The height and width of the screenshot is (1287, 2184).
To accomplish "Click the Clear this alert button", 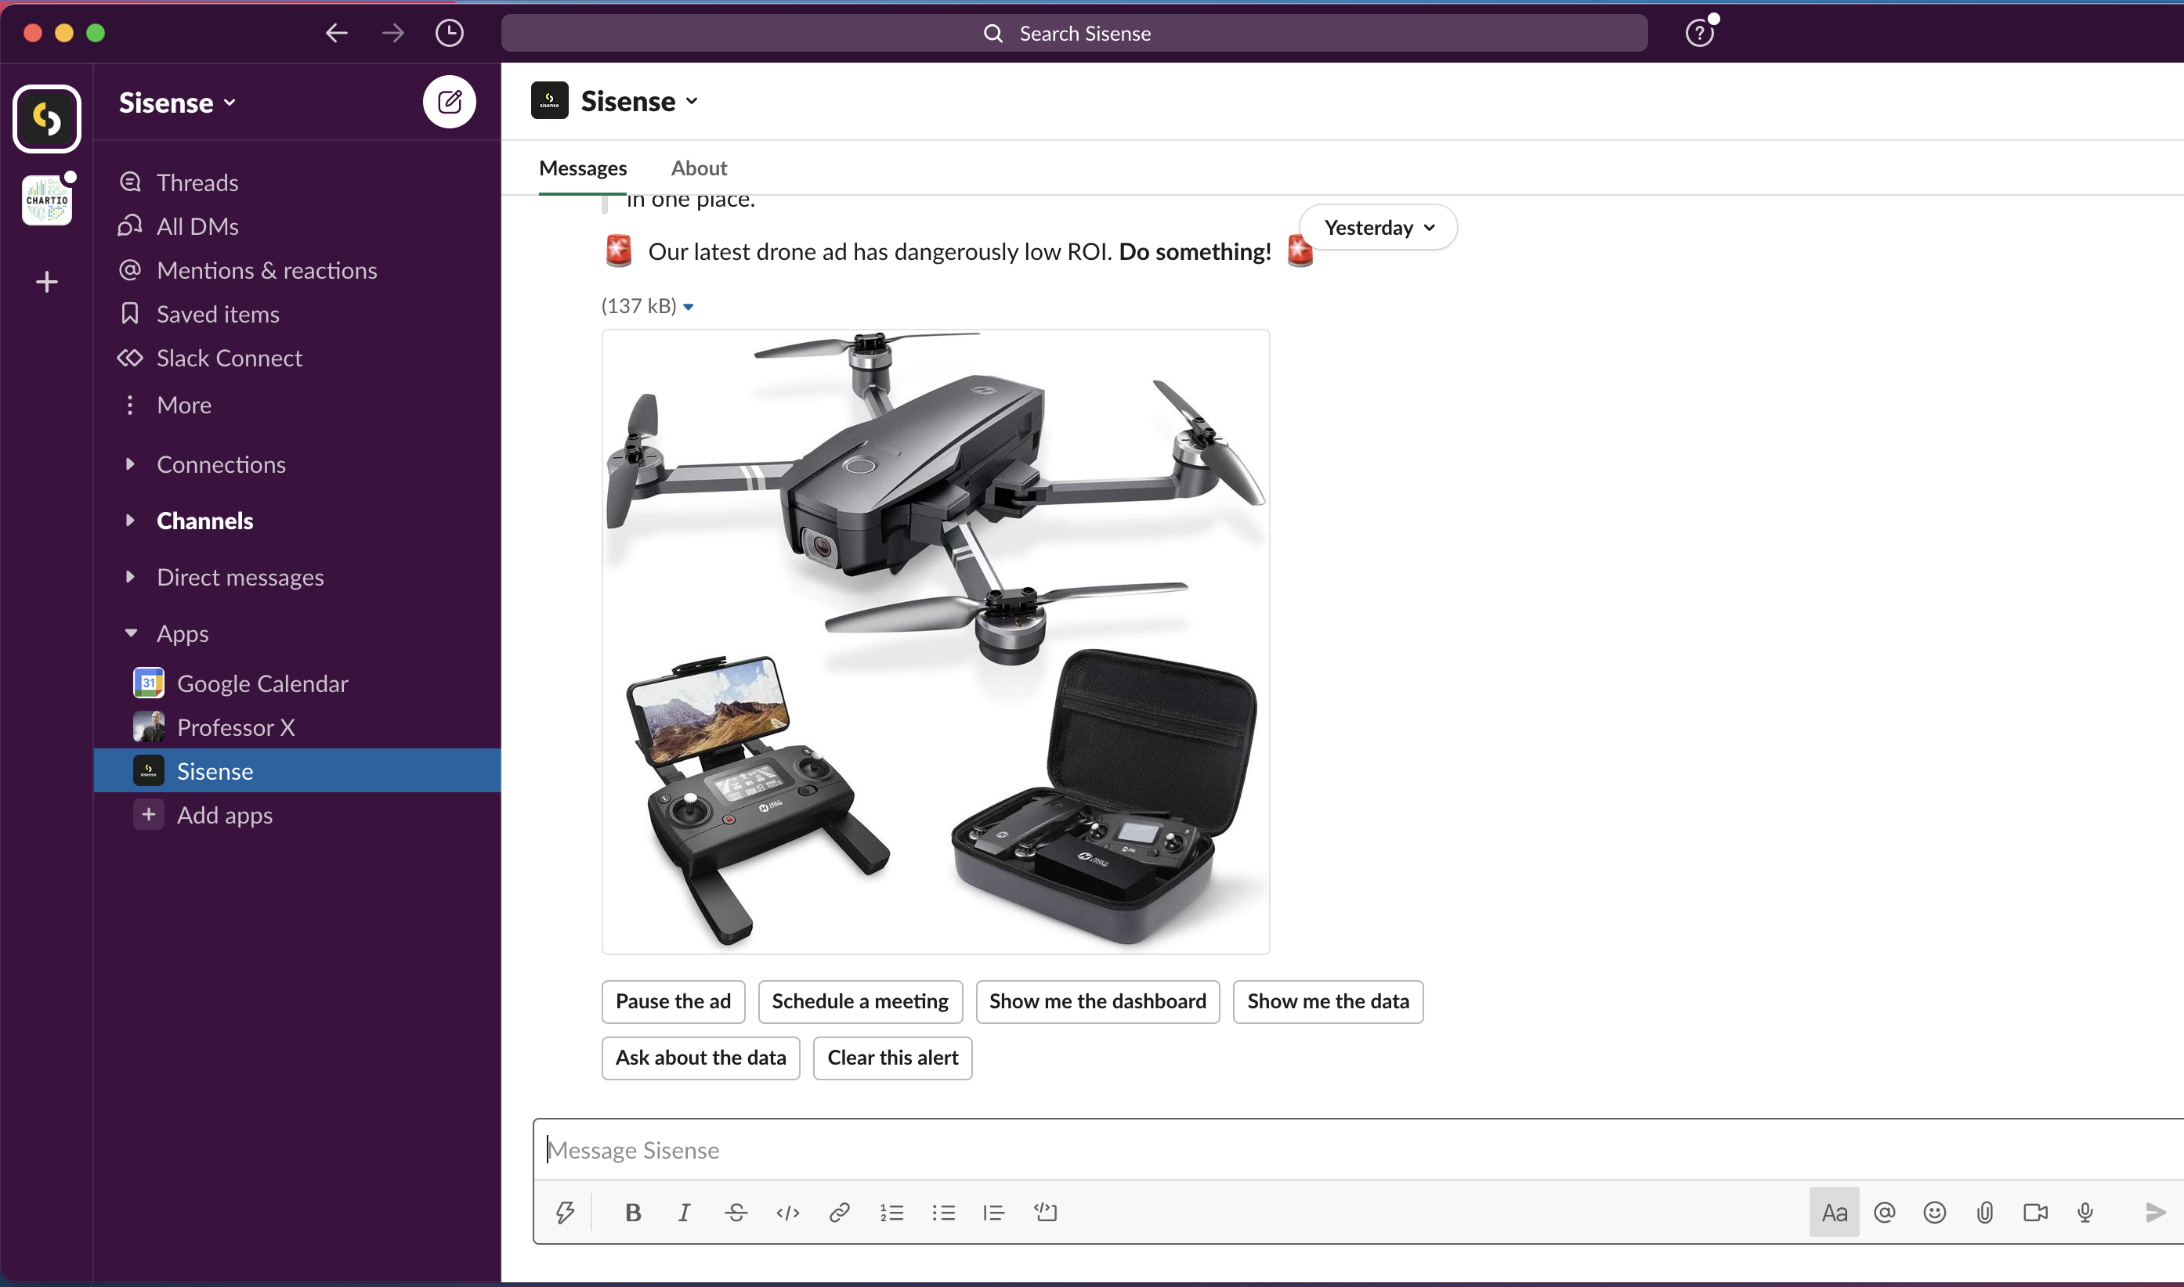I will click(x=892, y=1057).
